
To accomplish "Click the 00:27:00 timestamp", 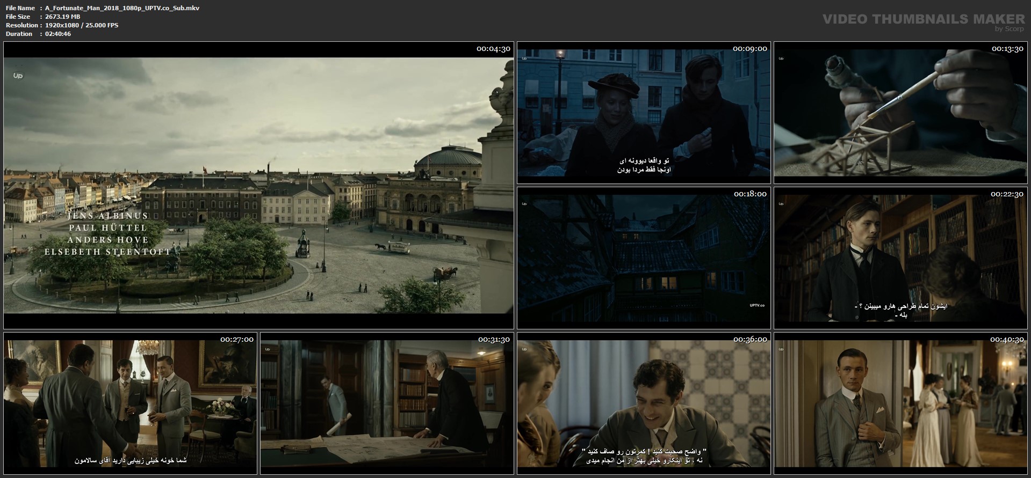I will pos(236,340).
